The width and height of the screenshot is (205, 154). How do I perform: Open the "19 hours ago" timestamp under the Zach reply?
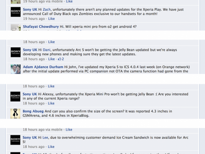click(33, 19)
